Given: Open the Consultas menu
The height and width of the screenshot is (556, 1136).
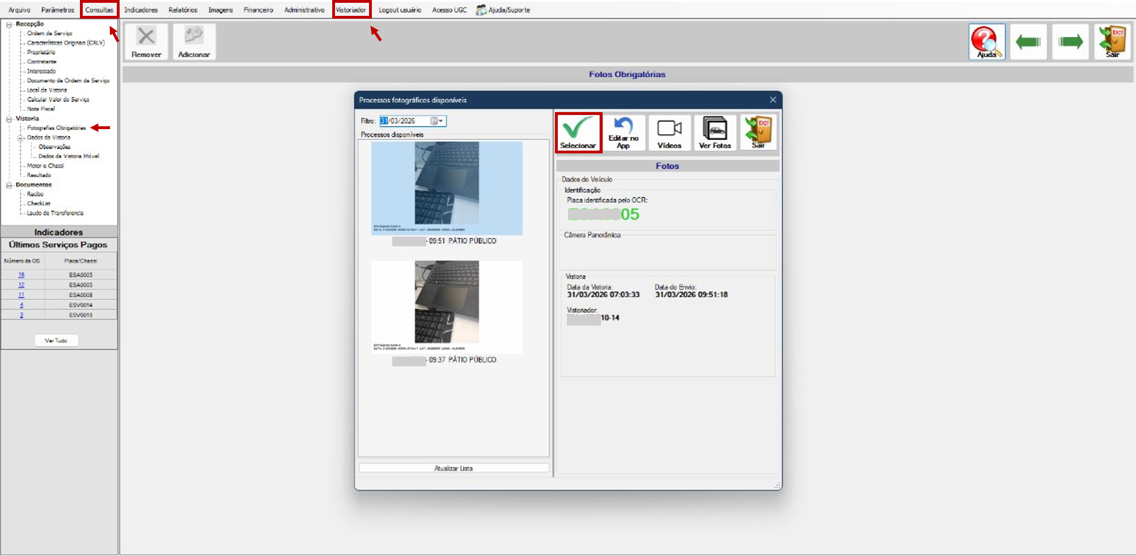Looking at the screenshot, I should click(x=99, y=10).
